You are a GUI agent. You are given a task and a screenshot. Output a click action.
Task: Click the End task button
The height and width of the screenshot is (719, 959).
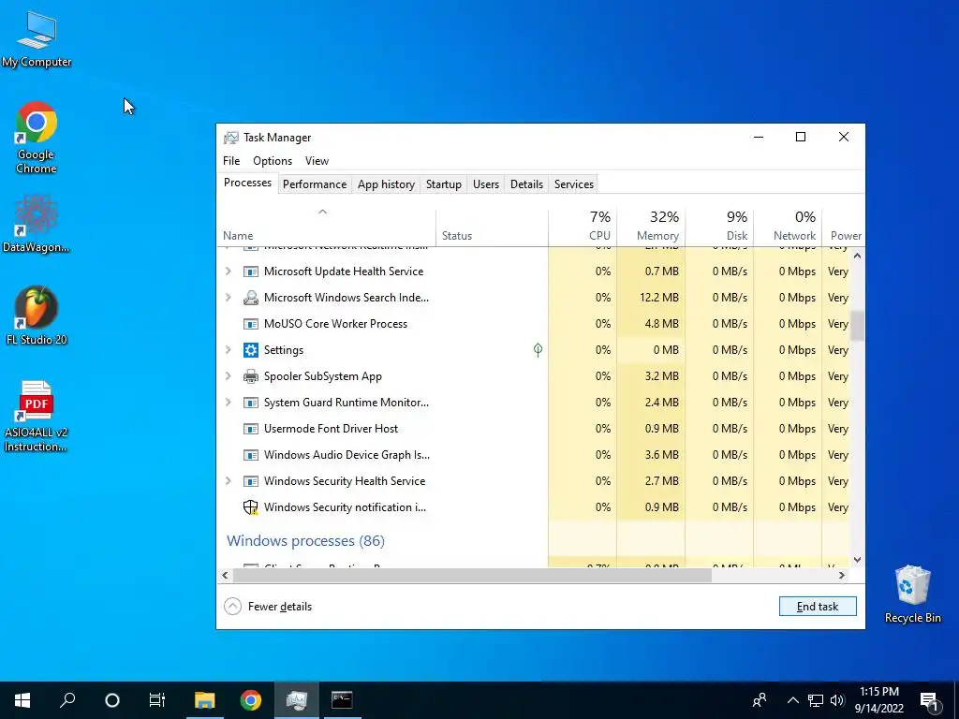[x=818, y=607]
